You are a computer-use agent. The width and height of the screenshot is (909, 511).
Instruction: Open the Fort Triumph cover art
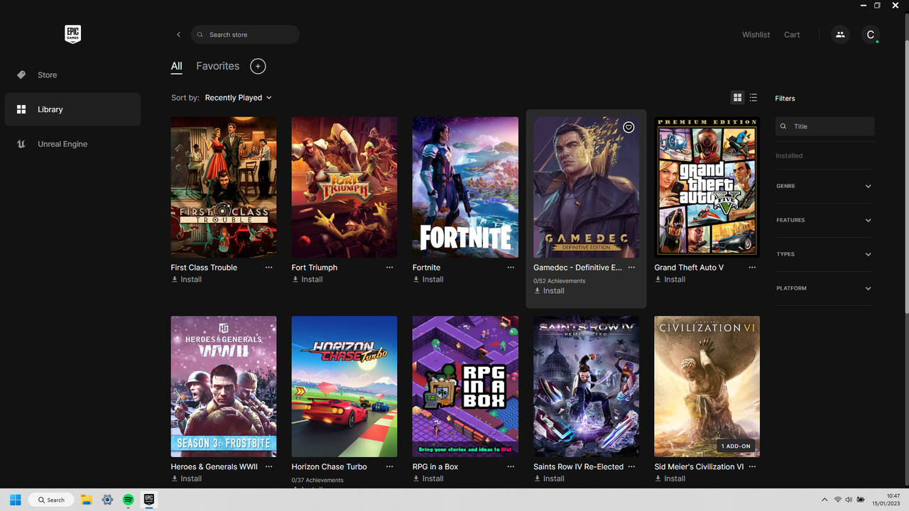[x=344, y=187]
